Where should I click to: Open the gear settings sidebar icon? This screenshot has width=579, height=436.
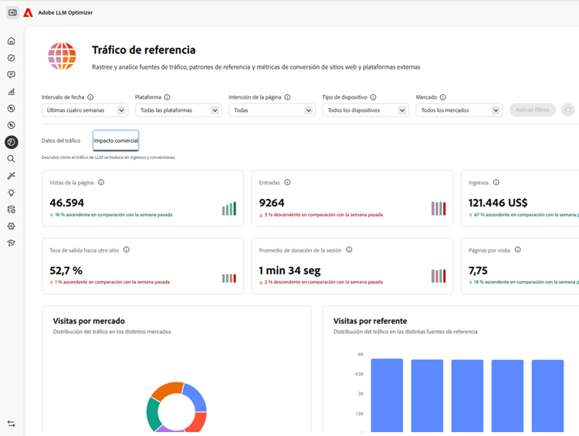click(x=12, y=226)
